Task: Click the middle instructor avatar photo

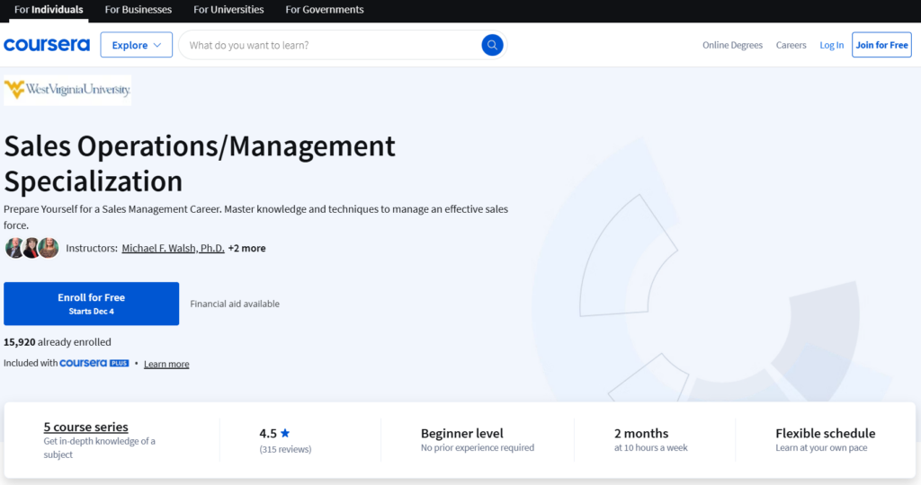Action: pyautogui.click(x=31, y=248)
